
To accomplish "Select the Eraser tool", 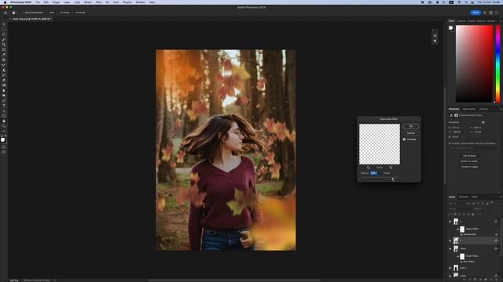I will [3, 81].
